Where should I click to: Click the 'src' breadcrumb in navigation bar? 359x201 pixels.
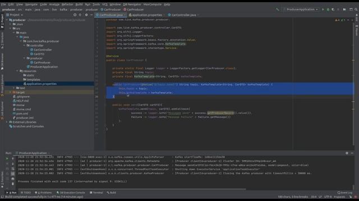20,9
